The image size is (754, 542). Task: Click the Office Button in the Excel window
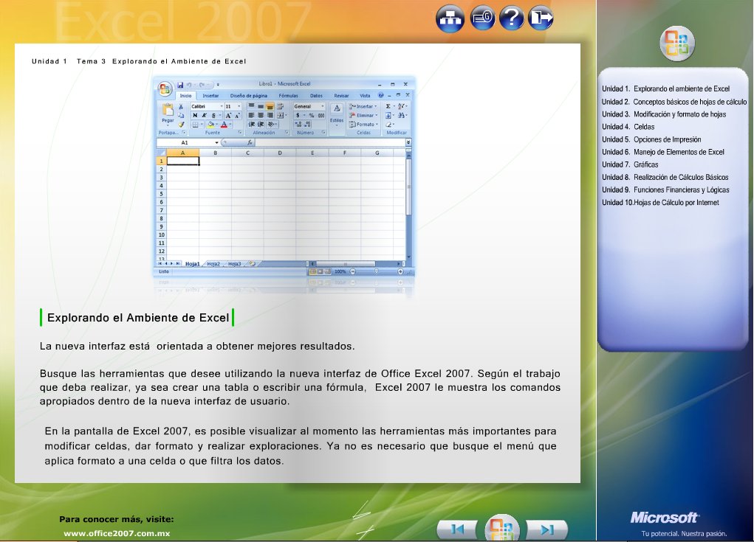point(165,88)
